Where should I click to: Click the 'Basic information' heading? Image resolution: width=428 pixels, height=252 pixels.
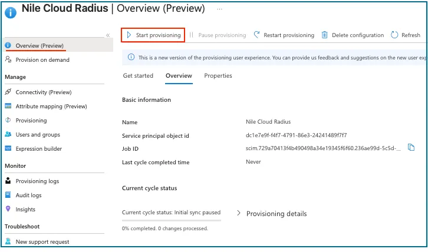tap(146, 100)
